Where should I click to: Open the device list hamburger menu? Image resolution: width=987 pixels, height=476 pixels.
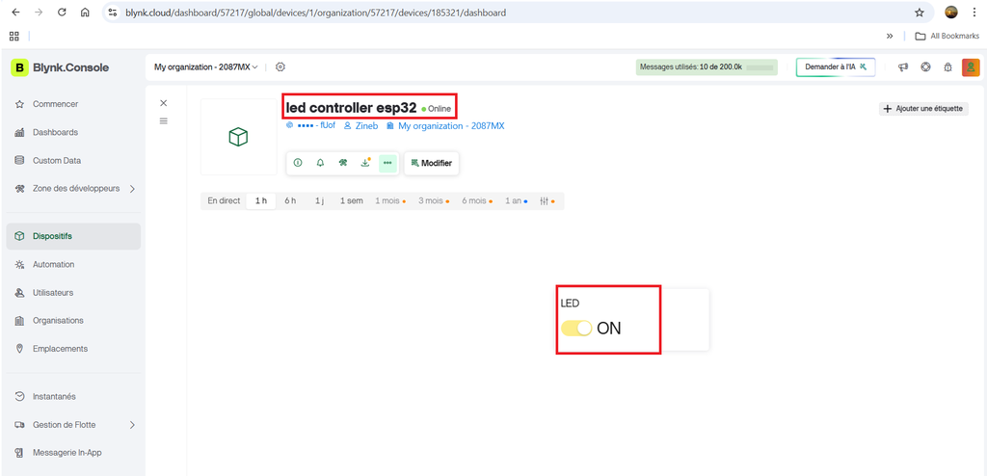pos(164,120)
